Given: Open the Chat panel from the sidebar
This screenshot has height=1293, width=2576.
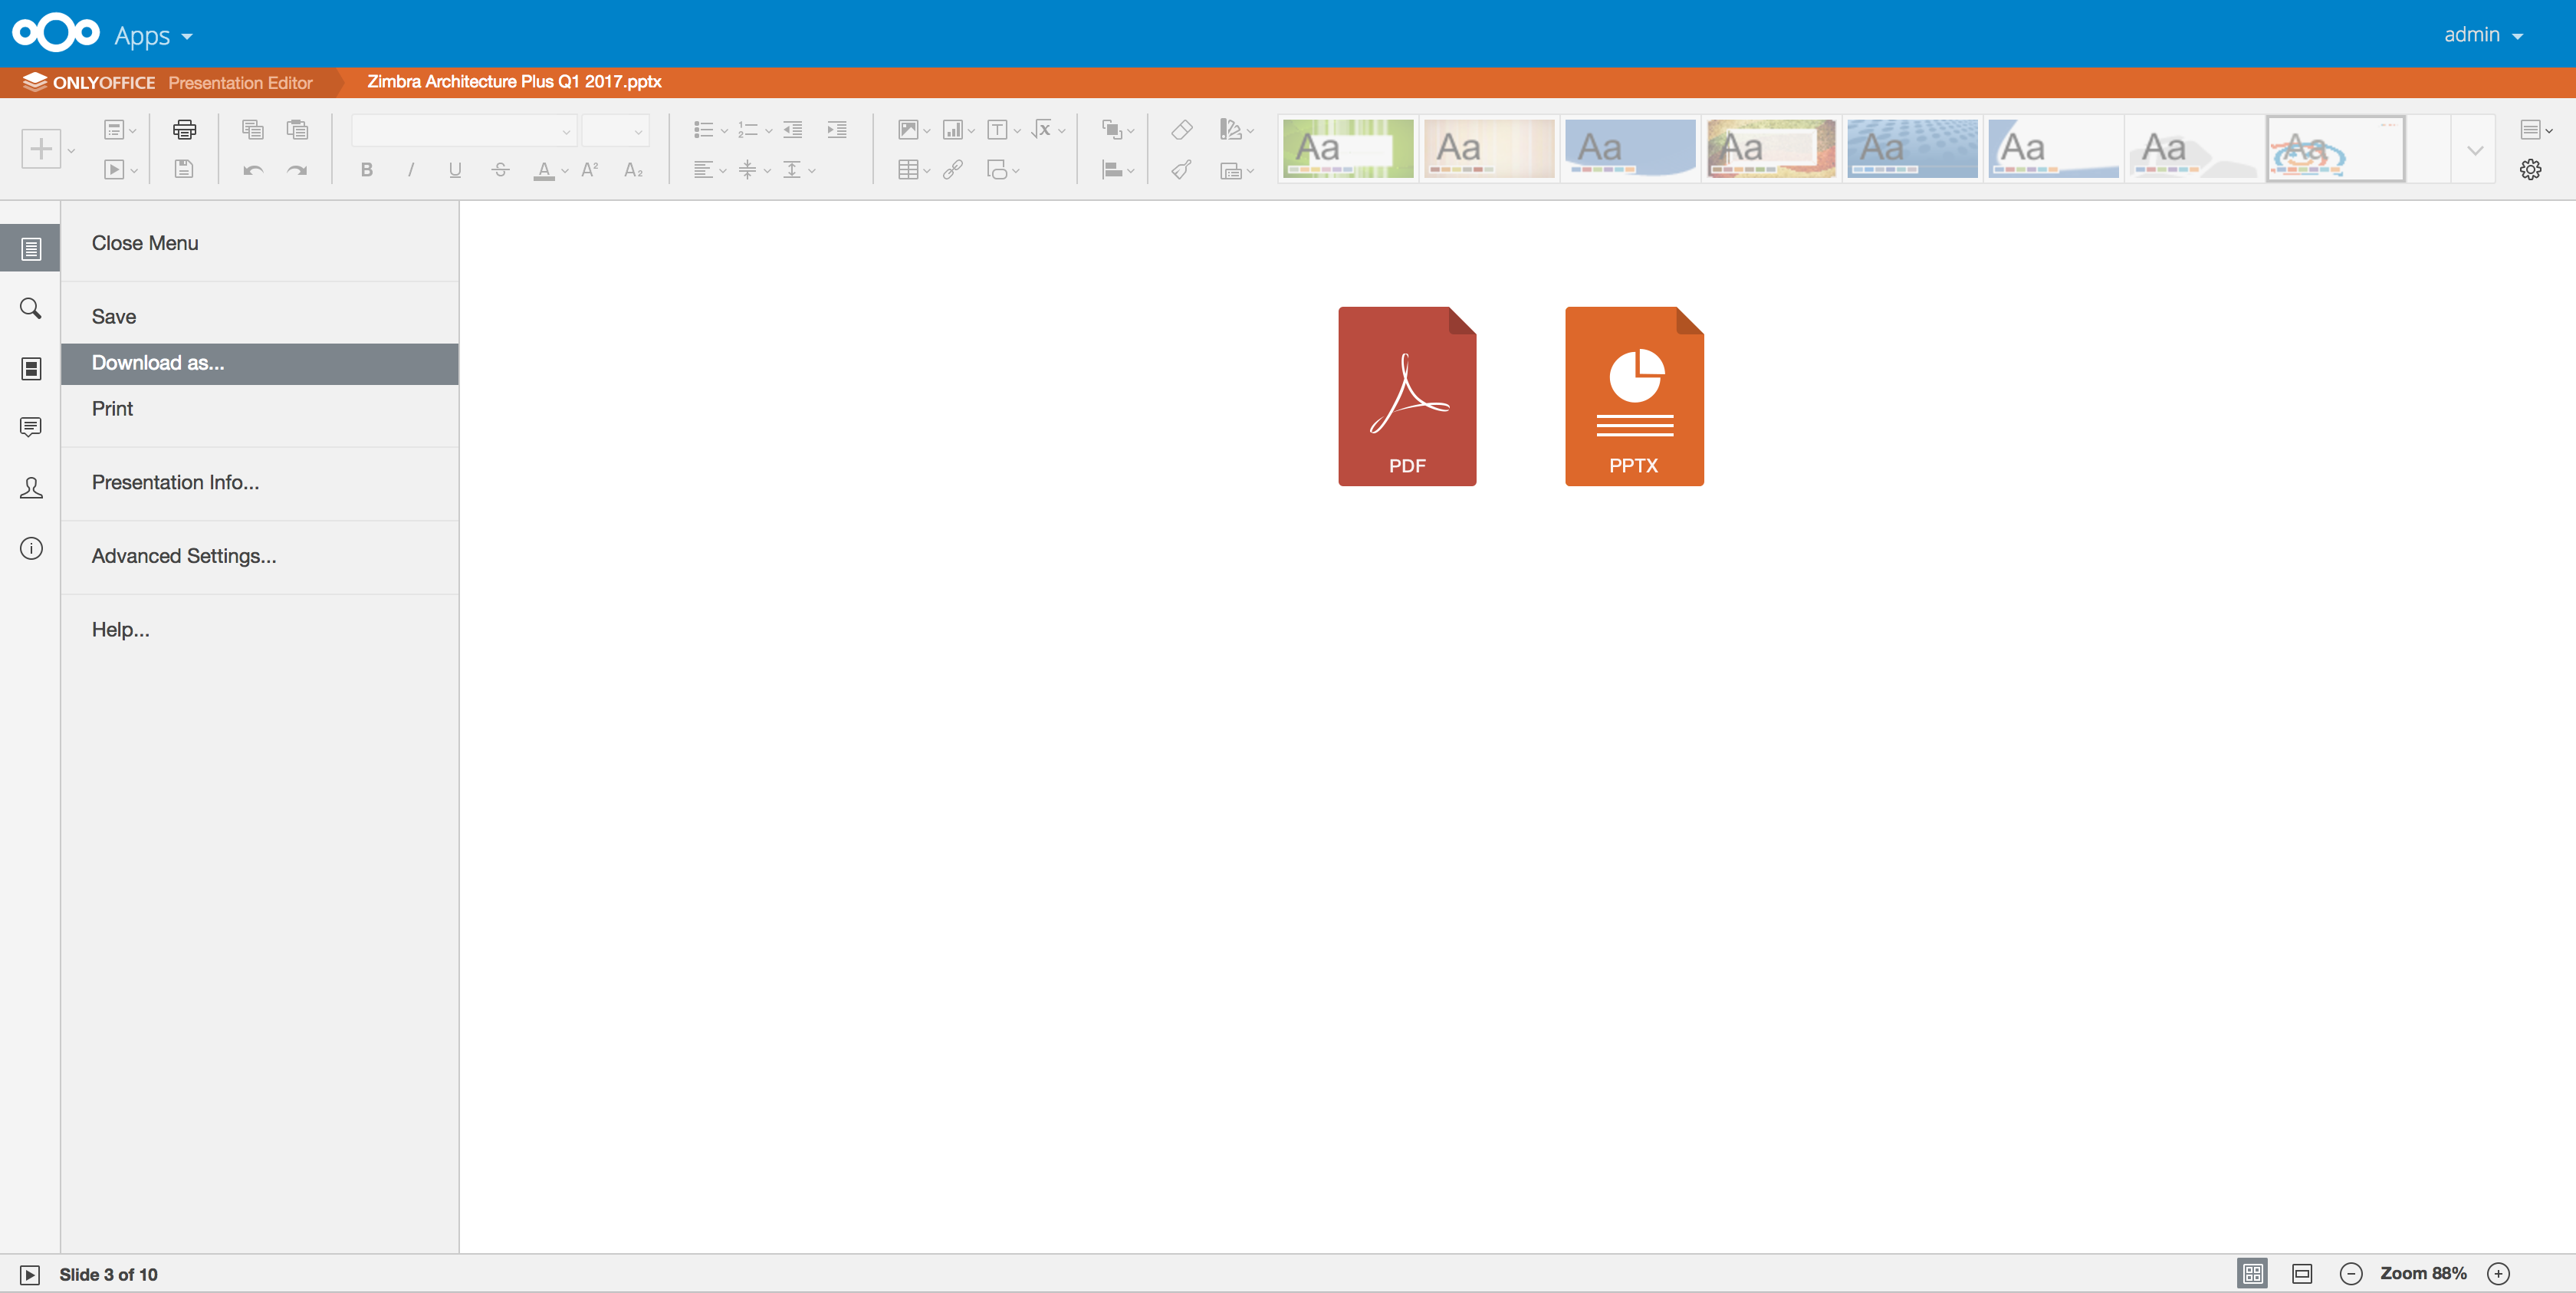Looking at the screenshot, I should (31, 488).
